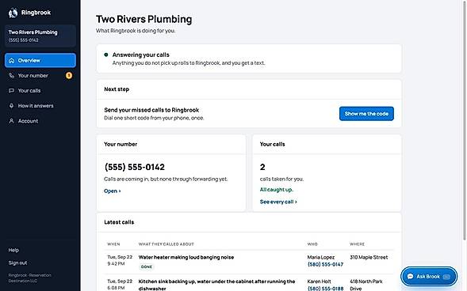Image resolution: width=467 pixels, height=291 pixels.
Task: Click the Answering your calls status title
Action: [140, 55]
